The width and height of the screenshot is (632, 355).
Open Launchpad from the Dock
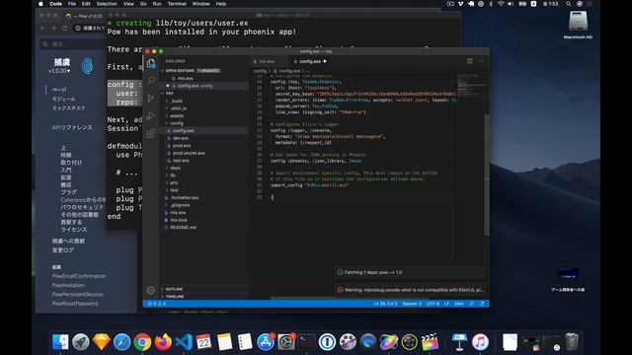pyautogui.click(x=81, y=342)
